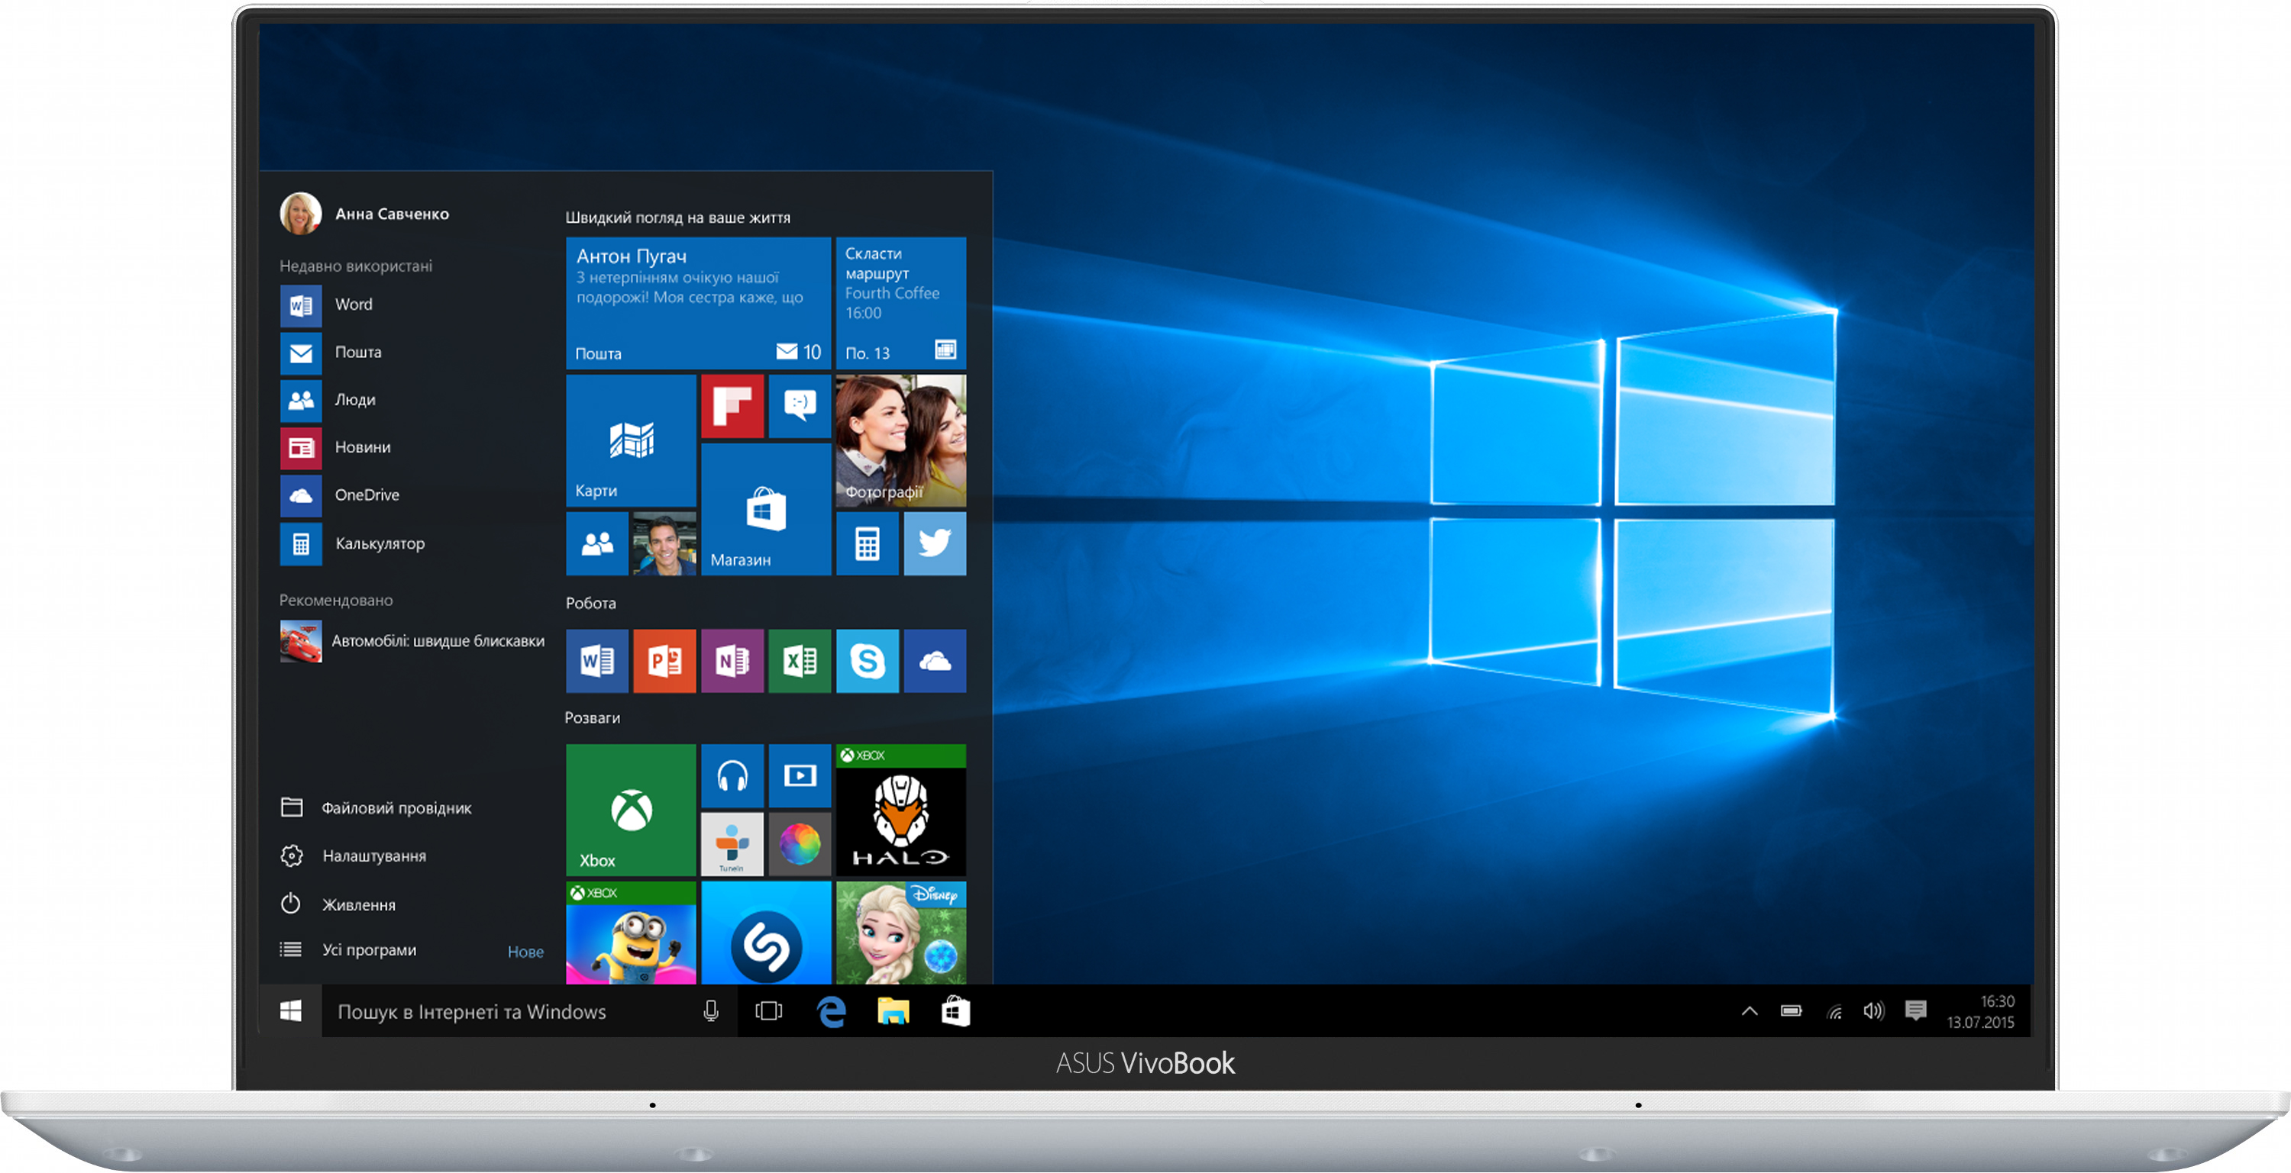
Task: Open the Skype tile
Action: click(x=867, y=661)
